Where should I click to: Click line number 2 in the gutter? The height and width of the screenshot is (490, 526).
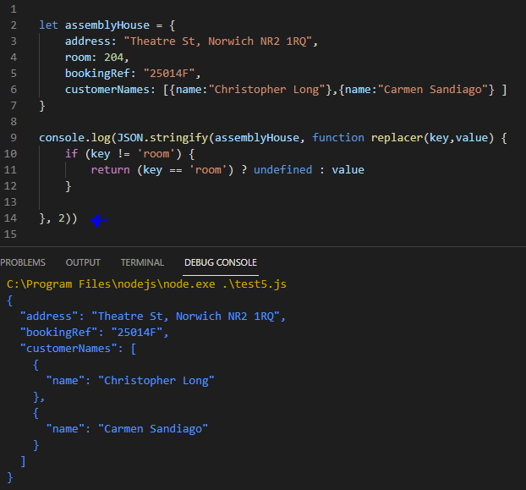point(14,25)
